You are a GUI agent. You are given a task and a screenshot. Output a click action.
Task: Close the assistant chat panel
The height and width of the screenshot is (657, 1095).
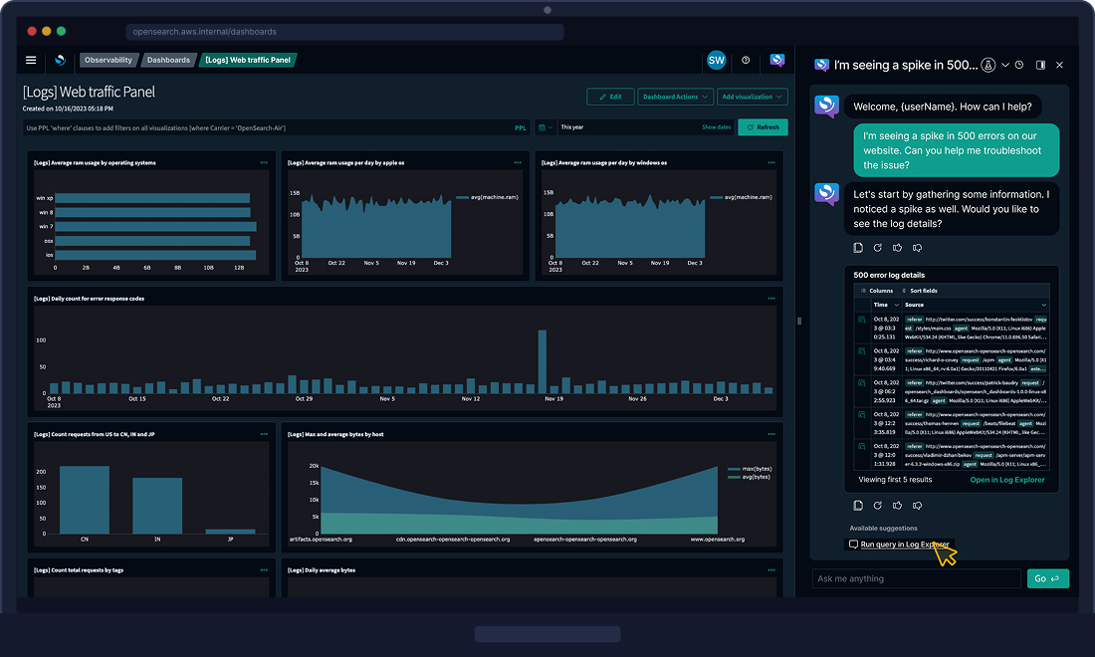coord(1059,65)
